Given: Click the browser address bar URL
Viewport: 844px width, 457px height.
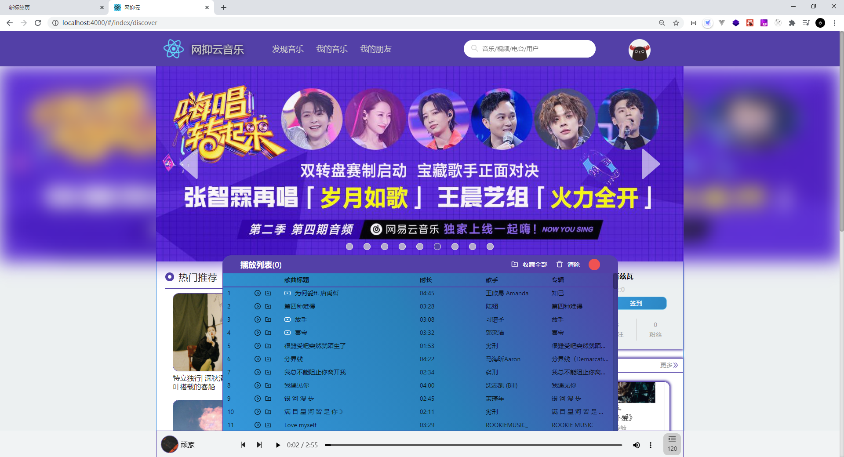Looking at the screenshot, I should click(110, 23).
